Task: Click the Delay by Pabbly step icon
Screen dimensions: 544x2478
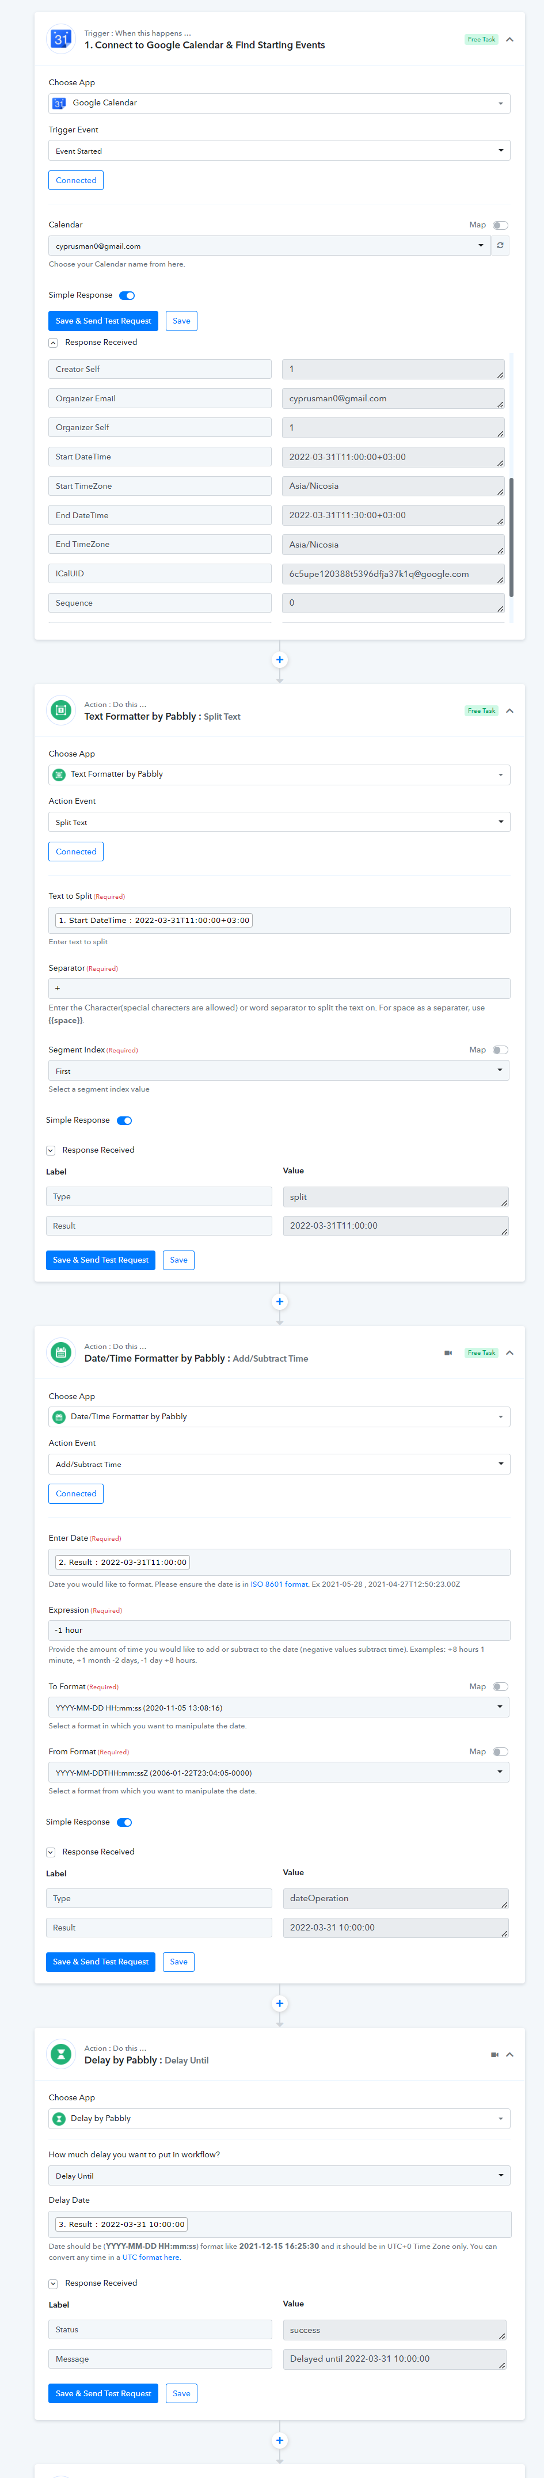Action: pos(60,2054)
